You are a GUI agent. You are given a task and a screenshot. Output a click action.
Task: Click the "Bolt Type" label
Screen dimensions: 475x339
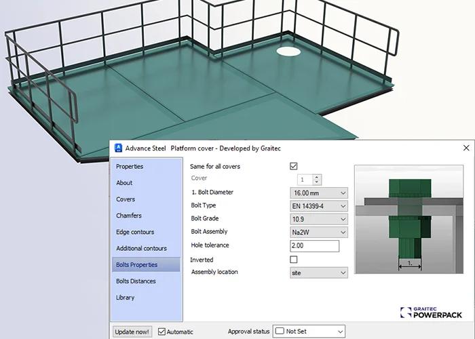(x=204, y=205)
